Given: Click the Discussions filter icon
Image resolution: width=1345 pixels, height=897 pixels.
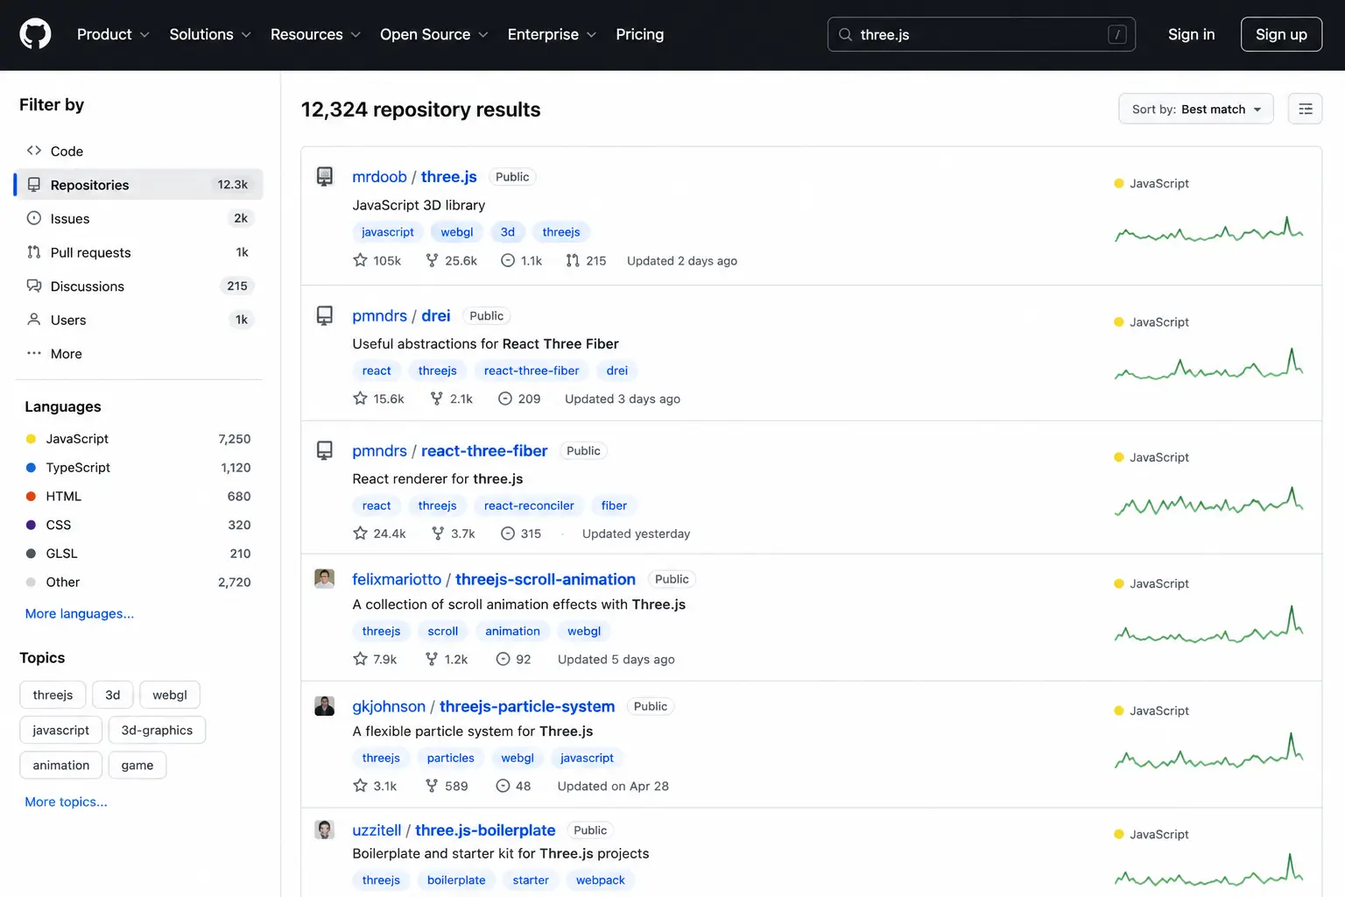Looking at the screenshot, I should tap(34, 286).
